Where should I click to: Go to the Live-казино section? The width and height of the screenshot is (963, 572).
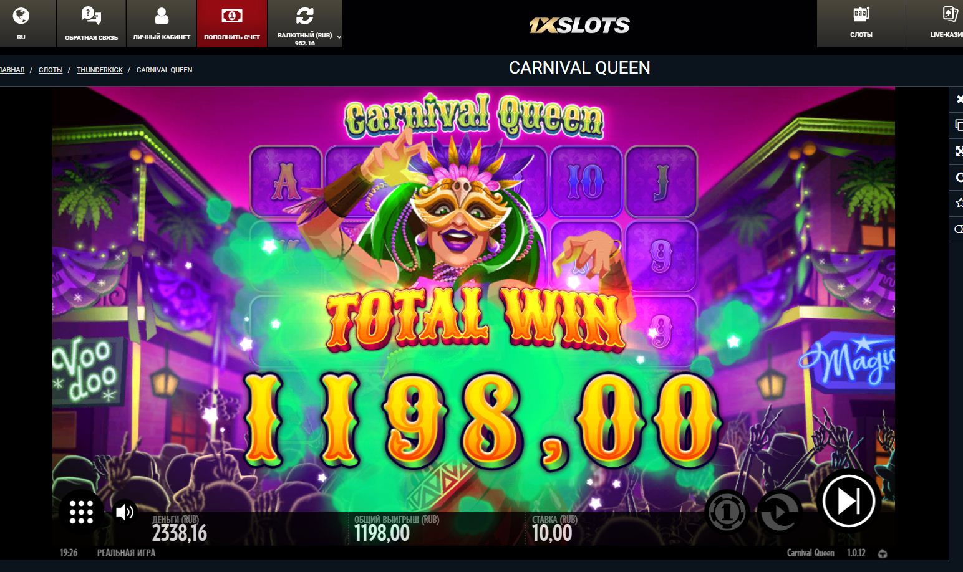[936, 24]
